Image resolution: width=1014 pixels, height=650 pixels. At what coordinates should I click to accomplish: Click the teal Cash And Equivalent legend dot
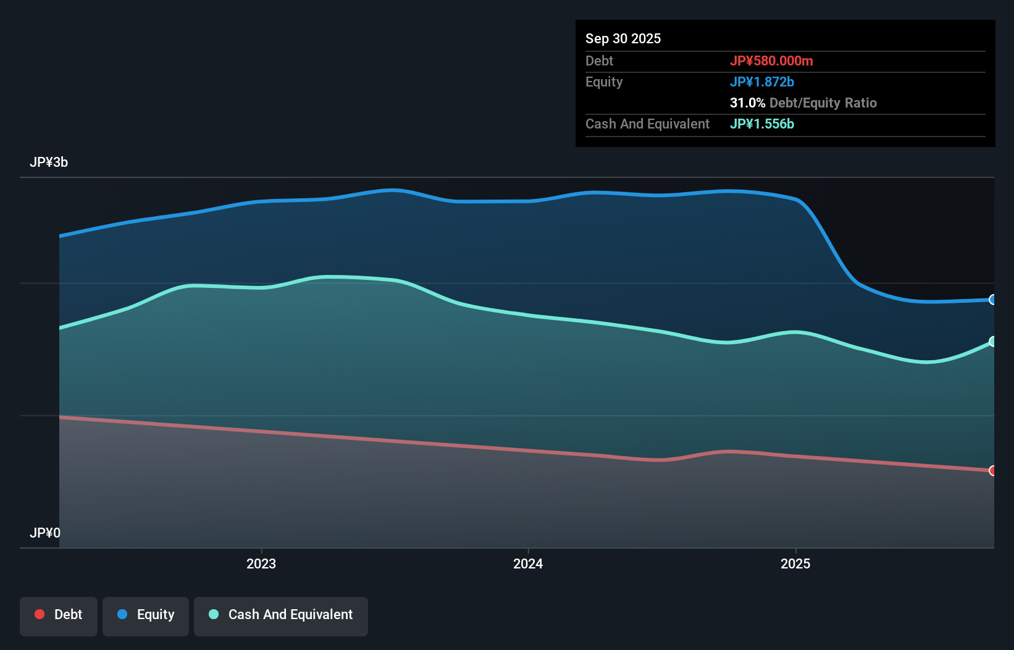(x=213, y=614)
